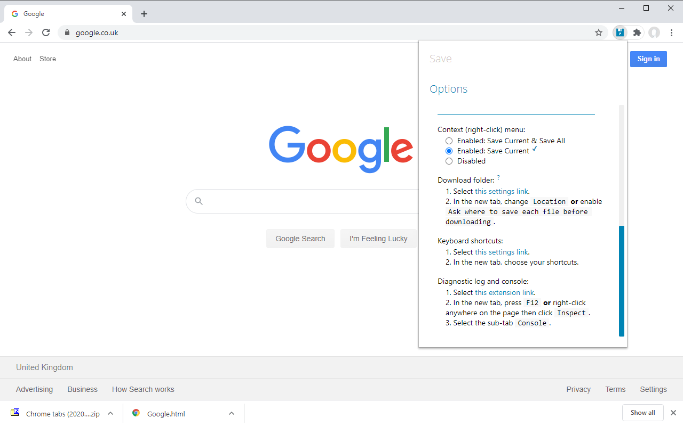Viewport: 683px width, 426px height.
Task: Click the 'United Kingdom' footer text
Action: click(x=44, y=367)
